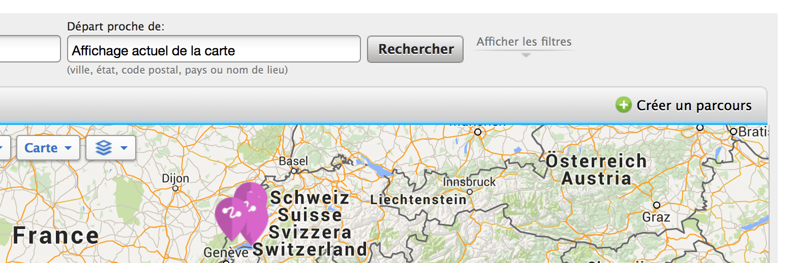Click the green plus icon beside Créer un parcours
Viewport: 794px width, 263px height.
click(623, 105)
